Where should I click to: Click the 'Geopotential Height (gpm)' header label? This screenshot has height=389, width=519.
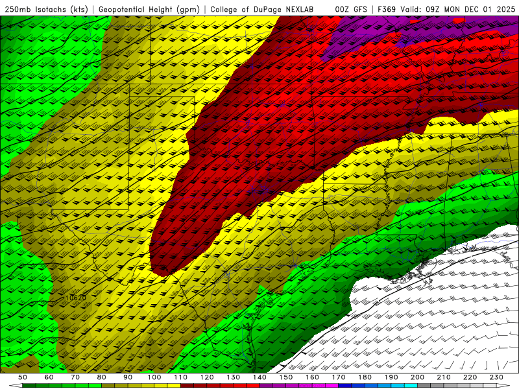[x=149, y=9]
